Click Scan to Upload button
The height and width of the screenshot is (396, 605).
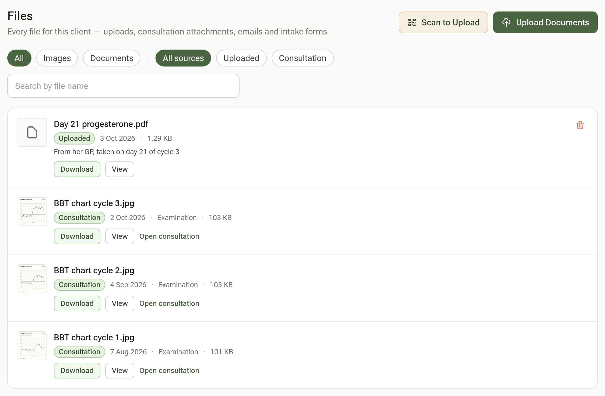click(x=443, y=22)
